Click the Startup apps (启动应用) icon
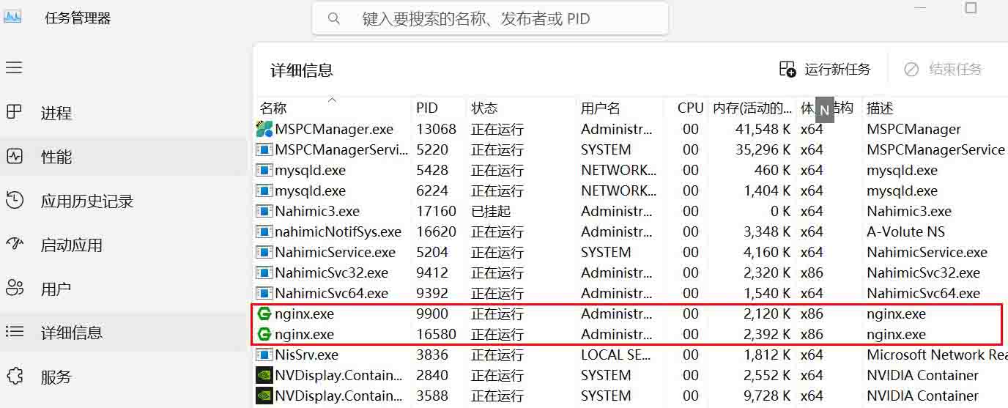The height and width of the screenshot is (408, 1008). coord(14,244)
